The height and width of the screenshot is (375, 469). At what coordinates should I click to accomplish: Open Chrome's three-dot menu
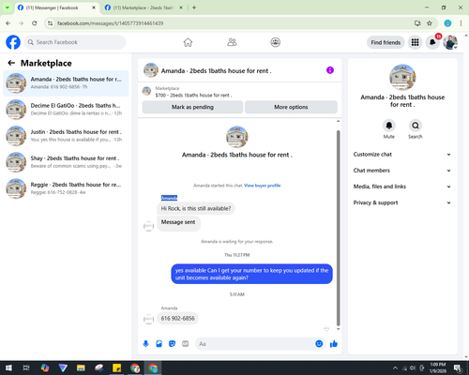coord(461,23)
